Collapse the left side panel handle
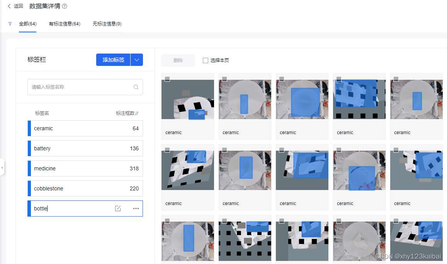The height and width of the screenshot is (264, 447). click(2, 168)
